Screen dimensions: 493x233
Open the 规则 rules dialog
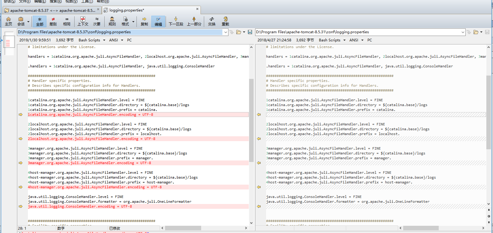[112, 21]
